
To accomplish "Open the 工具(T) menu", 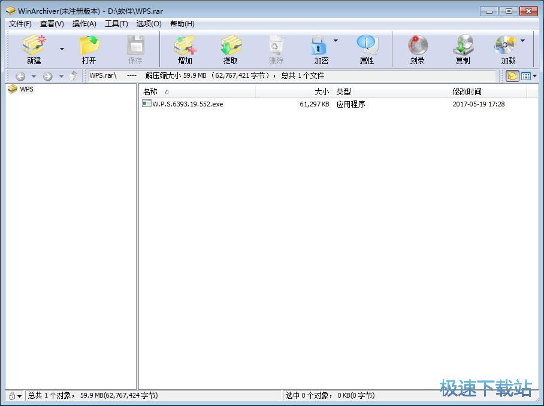I will 116,23.
